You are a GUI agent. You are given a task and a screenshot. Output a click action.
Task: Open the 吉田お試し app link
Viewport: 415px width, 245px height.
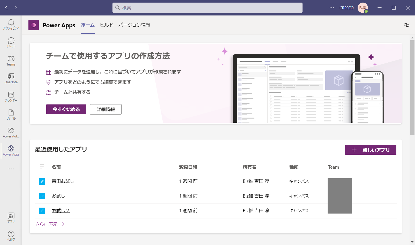[63, 181]
